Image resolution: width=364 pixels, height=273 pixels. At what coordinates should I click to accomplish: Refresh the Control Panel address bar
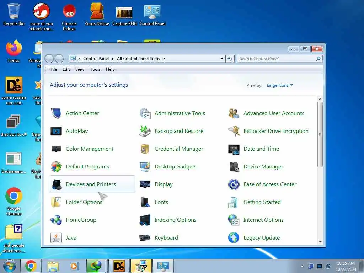(x=230, y=59)
